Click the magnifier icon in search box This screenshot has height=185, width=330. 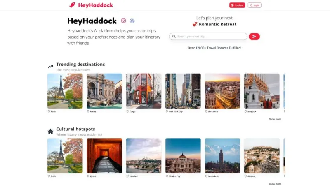coord(174,36)
